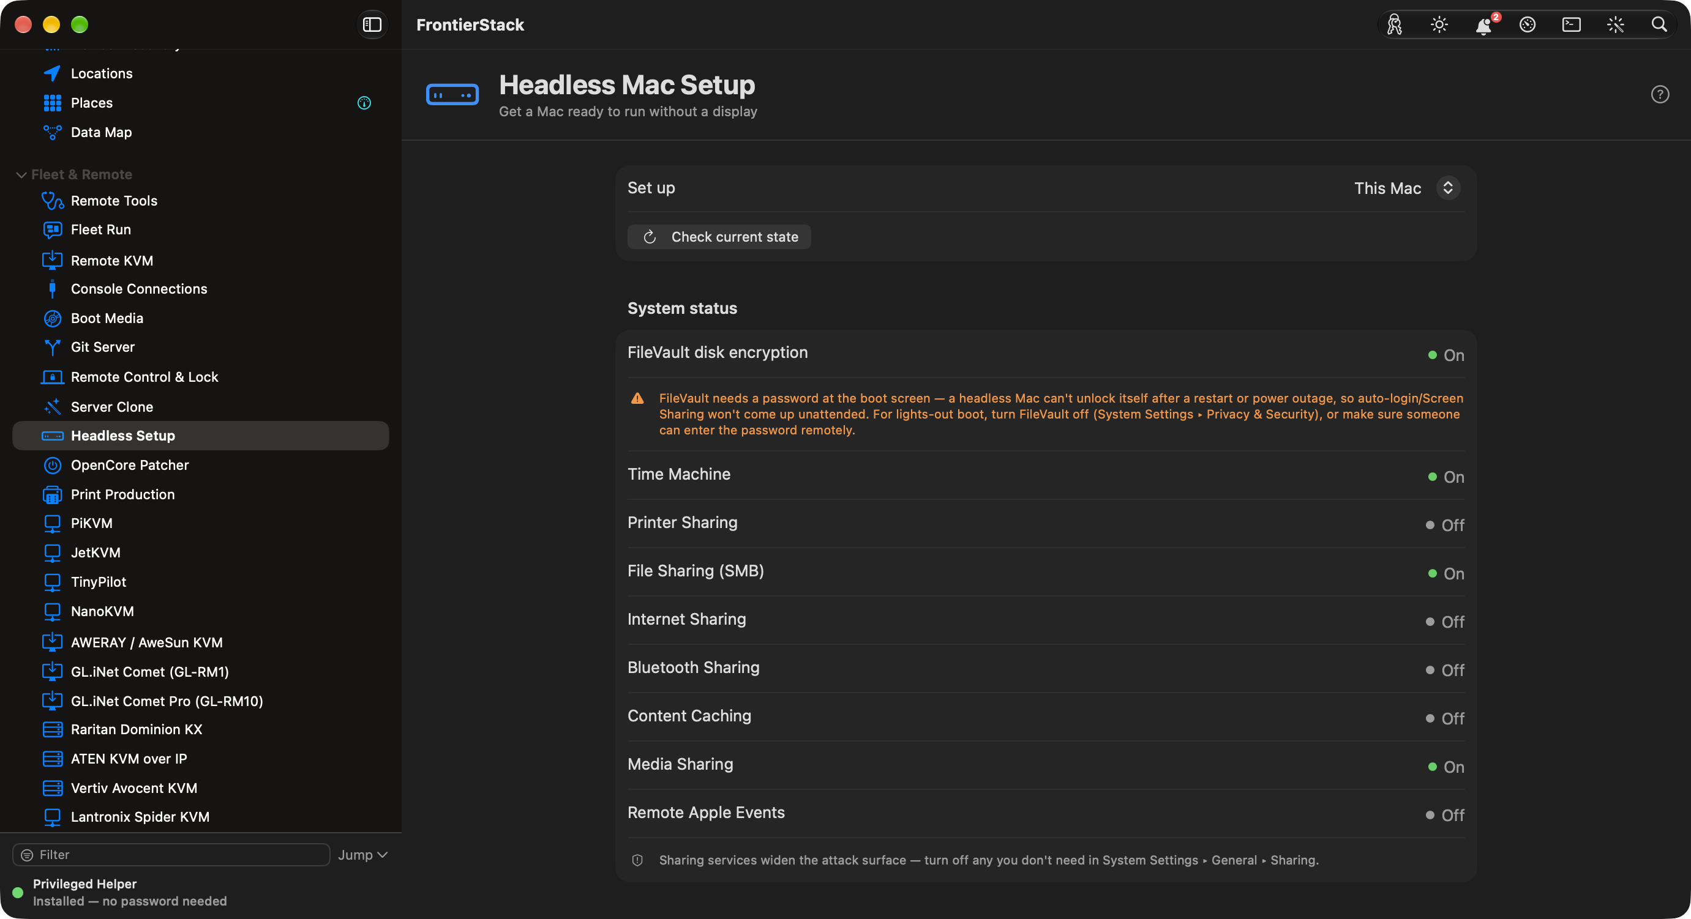Click Check current state button
The width and height of the screenshot is (1691, 919).
(x=719, y=237)
